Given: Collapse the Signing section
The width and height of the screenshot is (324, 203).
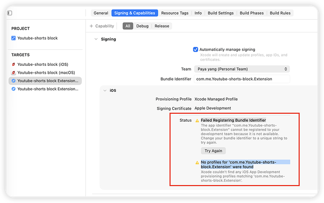Looking at the screenshot, I should 96,39.
